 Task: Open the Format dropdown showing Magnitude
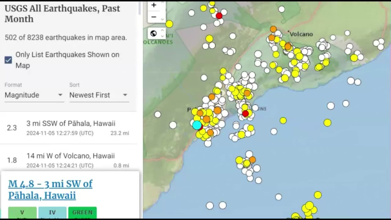point(34,95)
